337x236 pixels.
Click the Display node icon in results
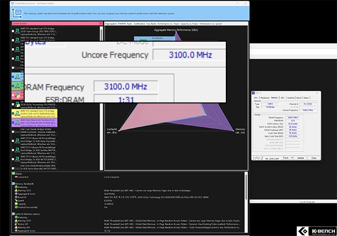point(14,174)
